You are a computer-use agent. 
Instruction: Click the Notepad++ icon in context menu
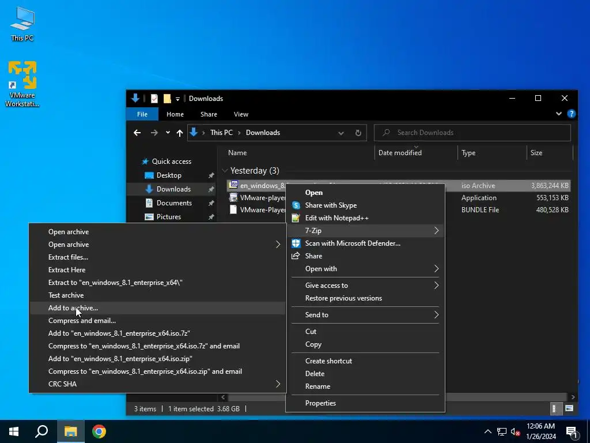[296, 218]
